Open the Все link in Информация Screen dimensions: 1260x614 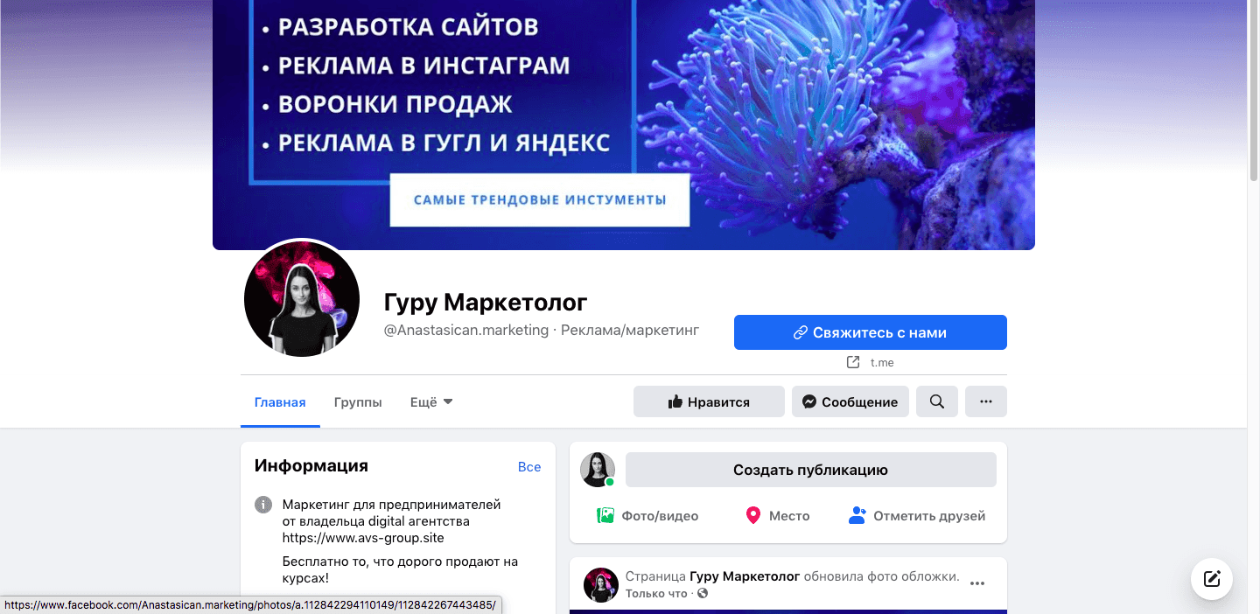[529, 467]
